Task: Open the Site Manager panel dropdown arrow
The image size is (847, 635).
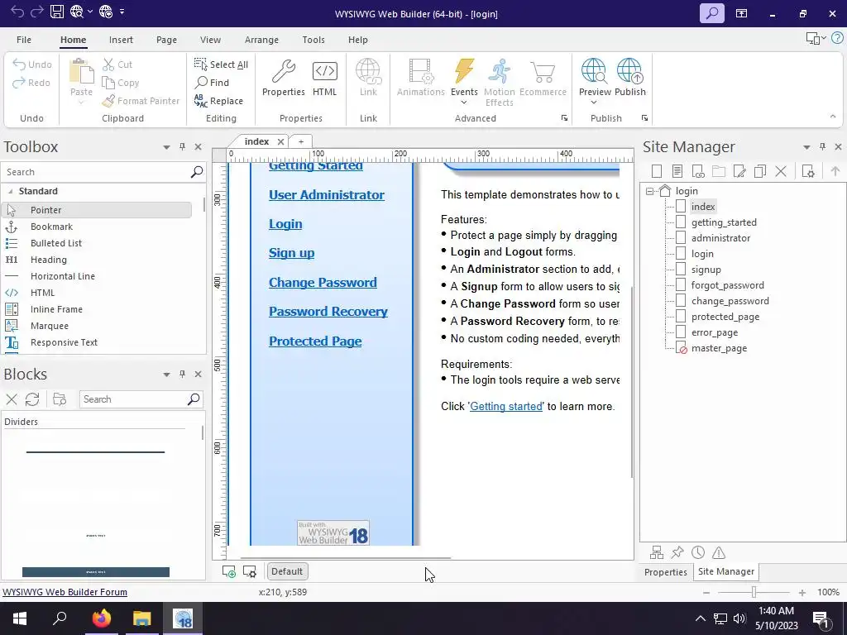Action: 806,147
